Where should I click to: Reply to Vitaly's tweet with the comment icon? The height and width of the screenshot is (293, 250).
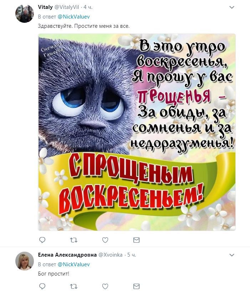point(42,240)
